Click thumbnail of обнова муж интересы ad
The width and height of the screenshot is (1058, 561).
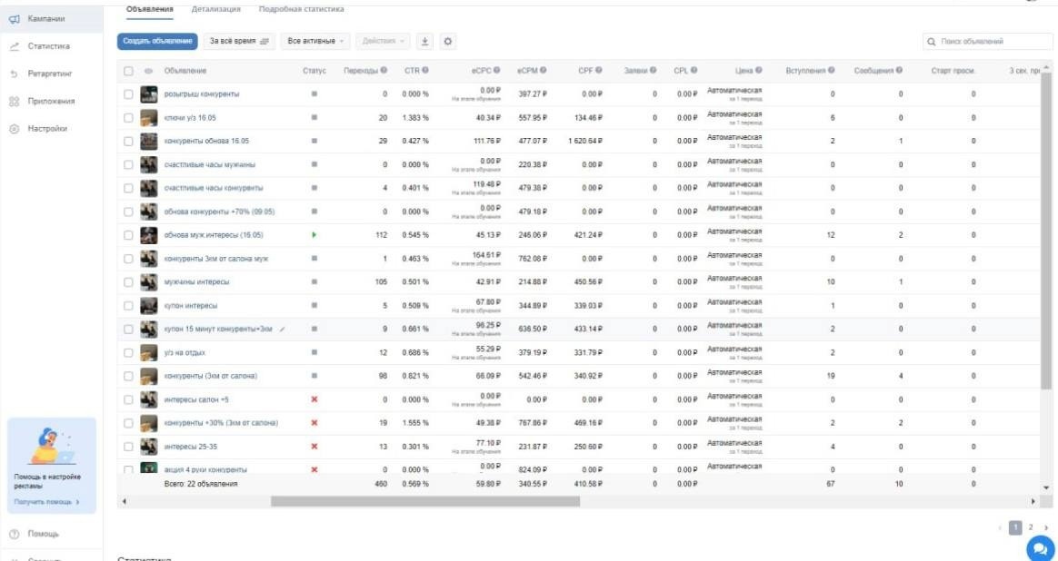point(148,235)
